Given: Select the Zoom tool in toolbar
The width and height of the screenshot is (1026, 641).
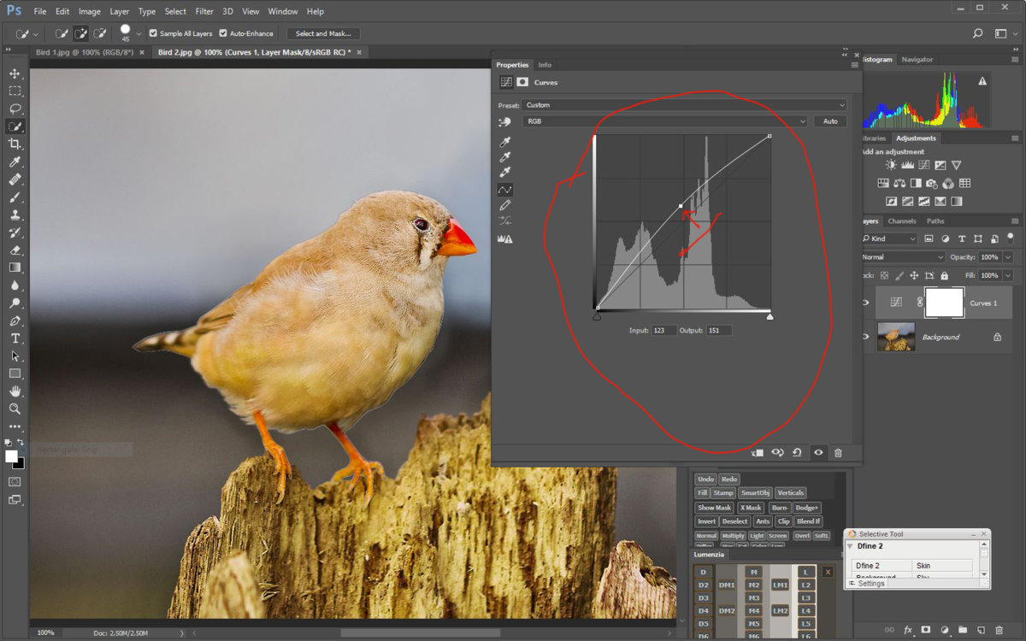Looking at the screenshot, I should coord(15,409).
